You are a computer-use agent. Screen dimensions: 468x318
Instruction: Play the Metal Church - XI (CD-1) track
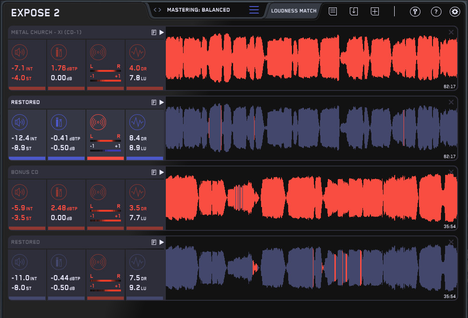point(162,33)
